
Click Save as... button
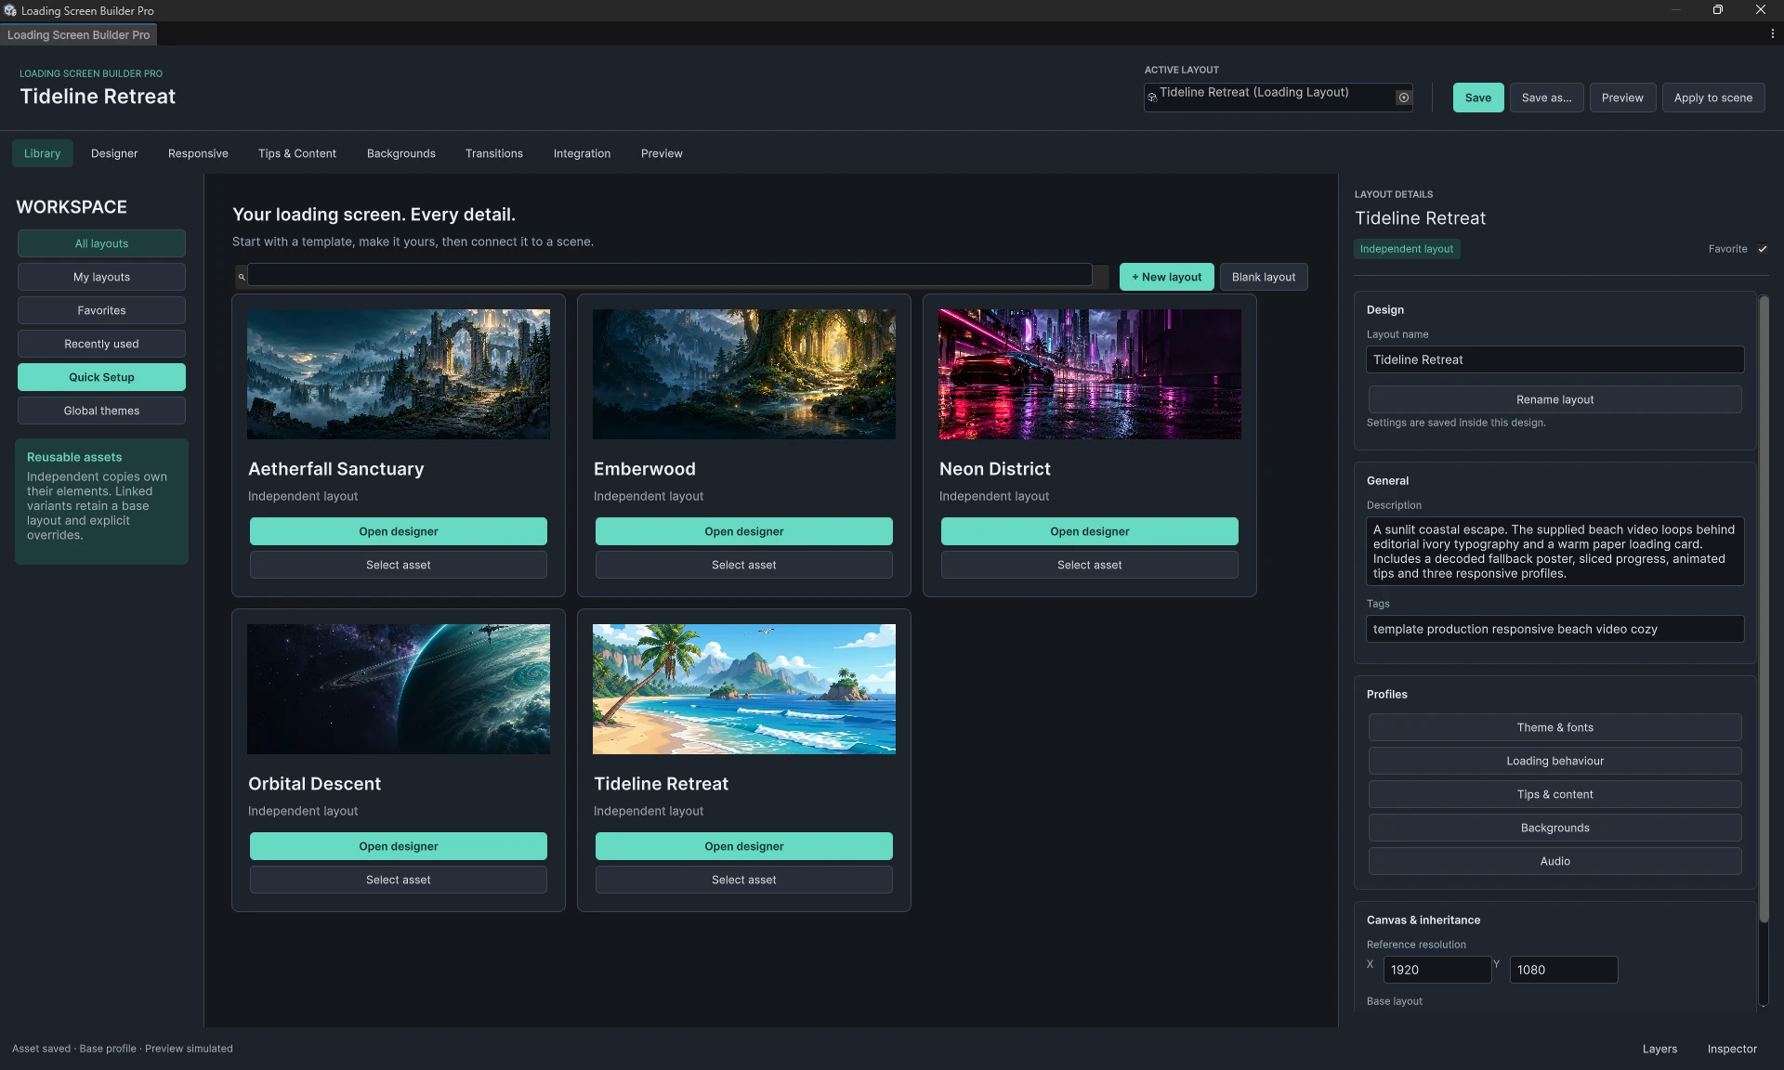1546,98
